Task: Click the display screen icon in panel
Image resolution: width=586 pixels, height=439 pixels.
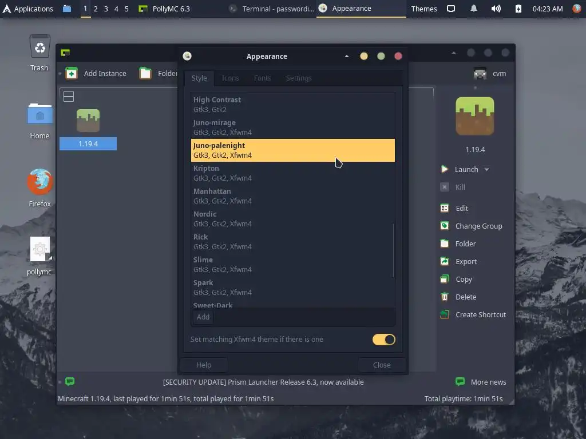Action: (x=451, y=9)
